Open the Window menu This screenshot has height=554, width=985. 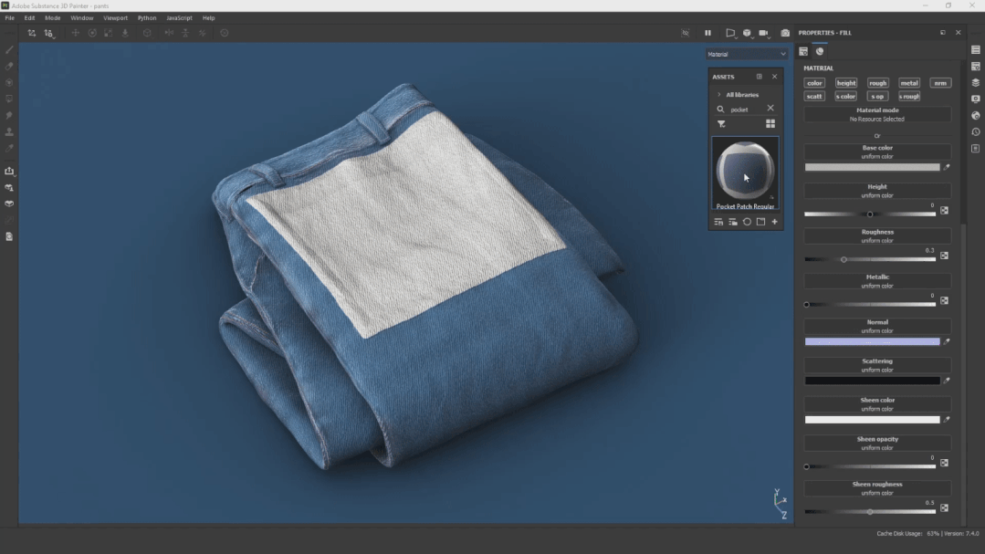[x=81, y=18]
